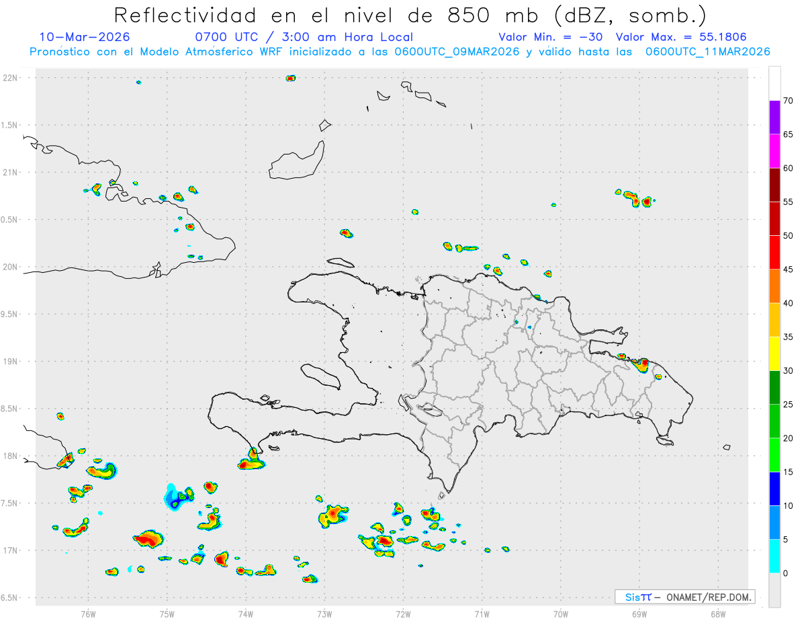Click the '75W' longitude label
This screenshot has height=623, width=806.
point(167,614)
